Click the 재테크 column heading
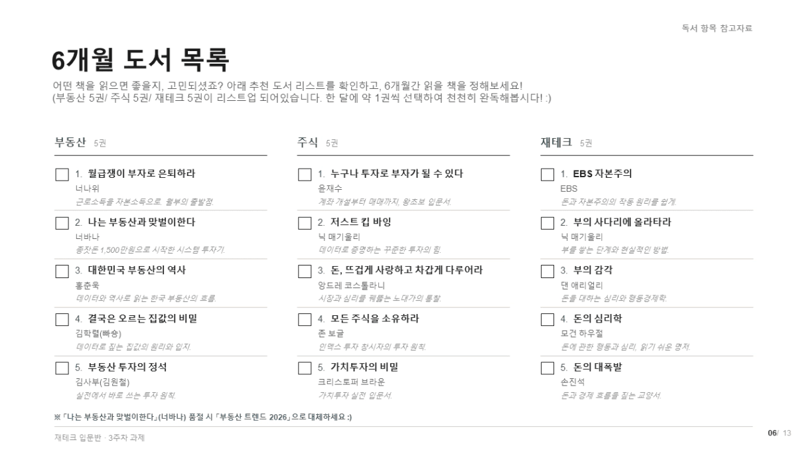Screen dimensions: 807x454 click(557, 142)
